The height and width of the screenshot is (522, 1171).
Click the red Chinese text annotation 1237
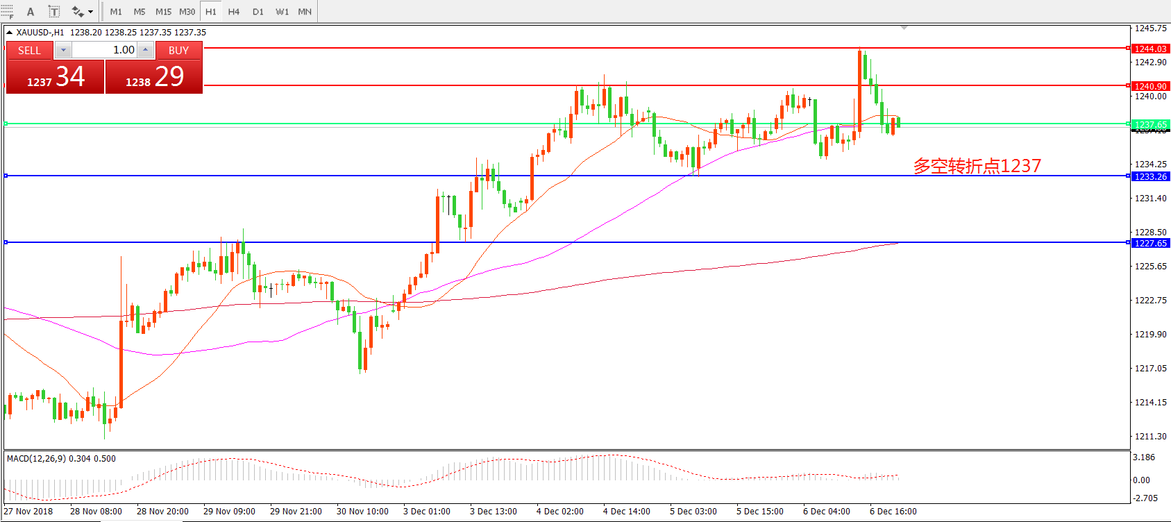click(x=977, y=166)
